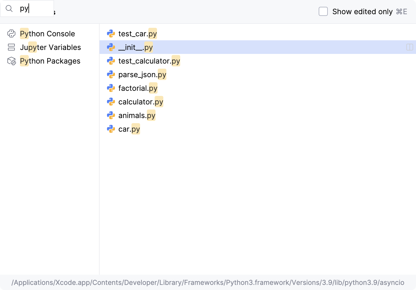Click the Python file icon beside test_car.py
Screen dimensions: 416x290
pos(111,34)
